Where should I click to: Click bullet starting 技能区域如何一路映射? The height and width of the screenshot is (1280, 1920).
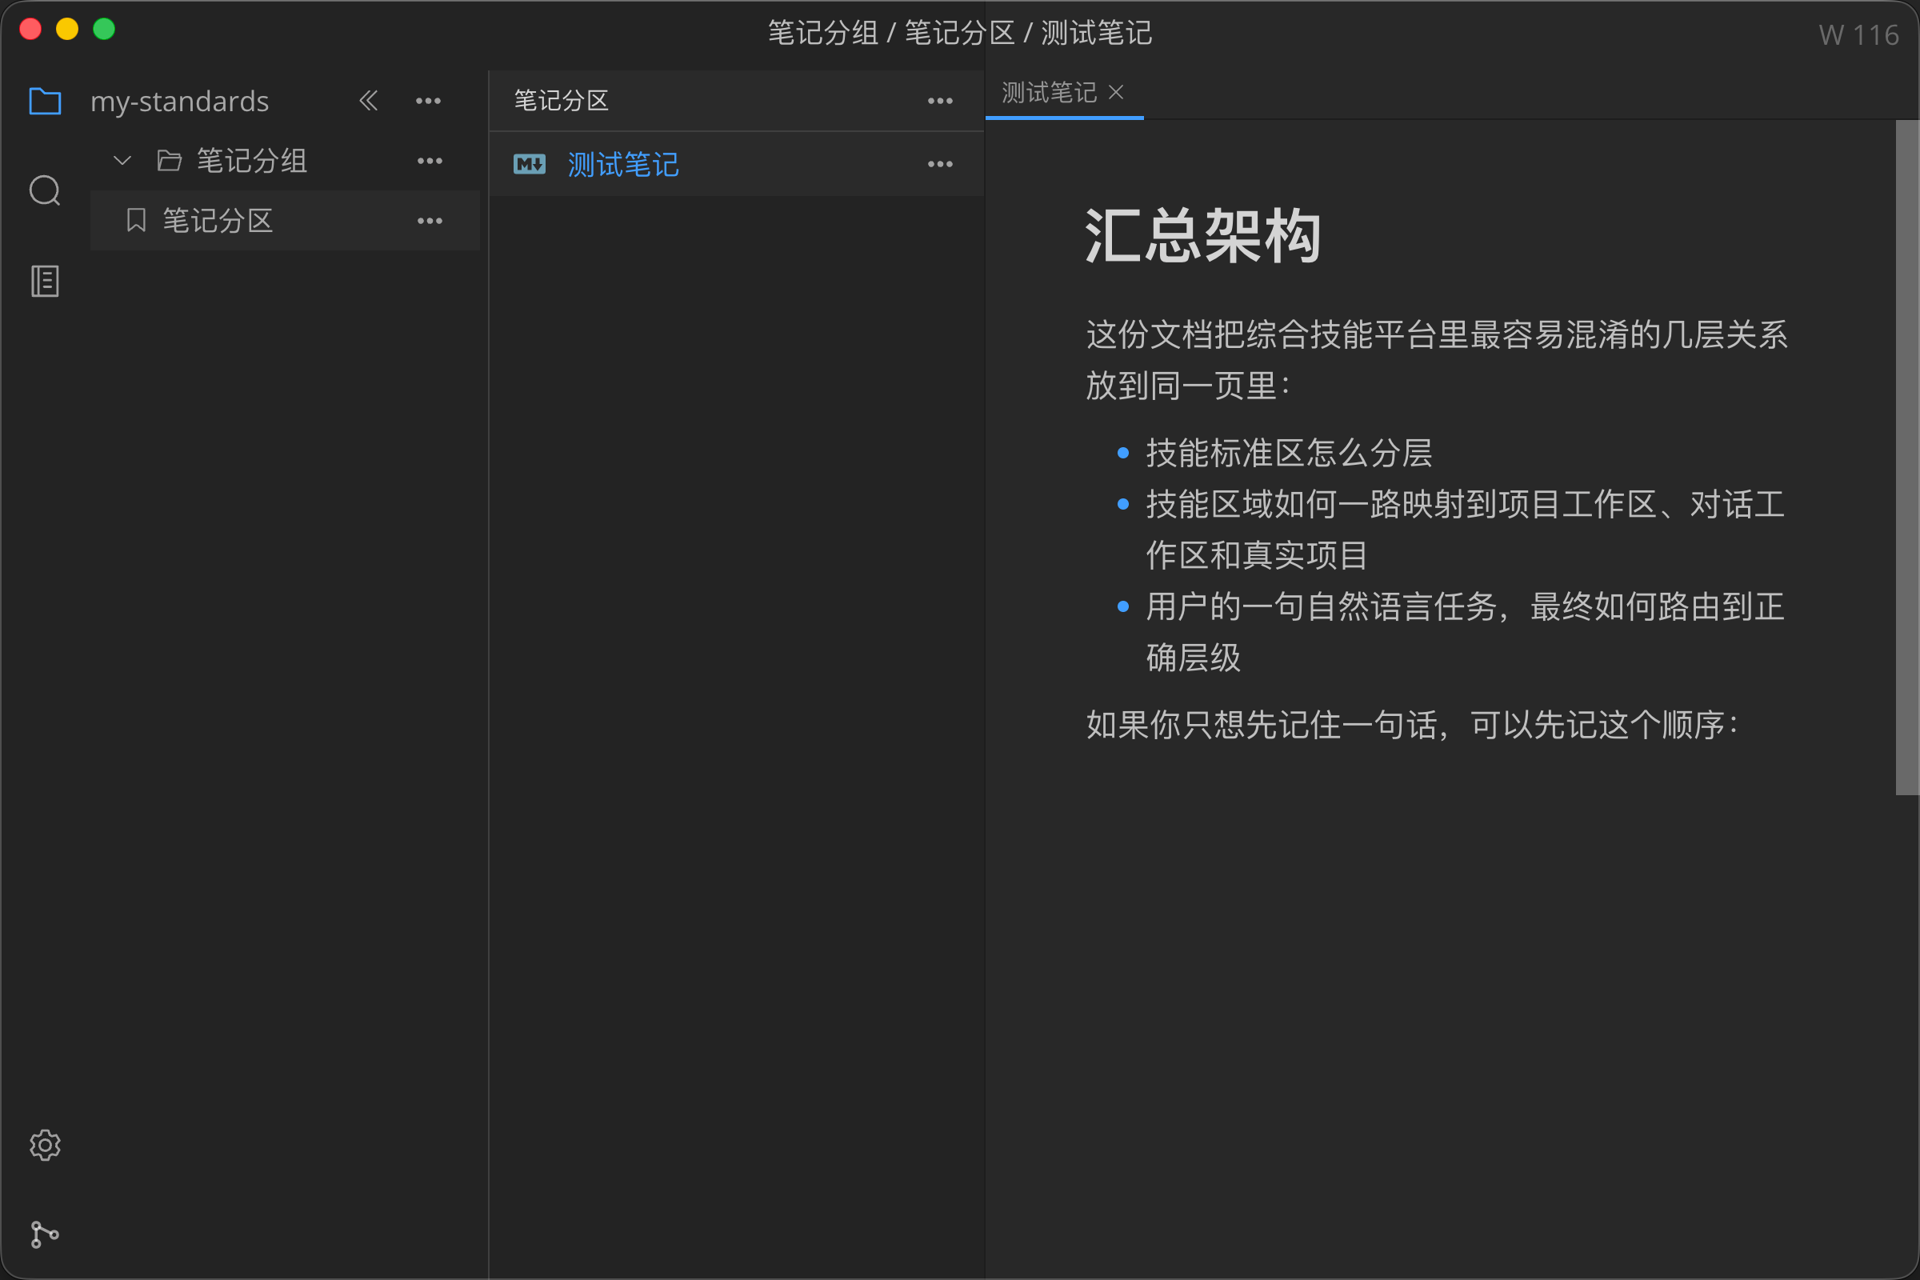click(1466, 530)
